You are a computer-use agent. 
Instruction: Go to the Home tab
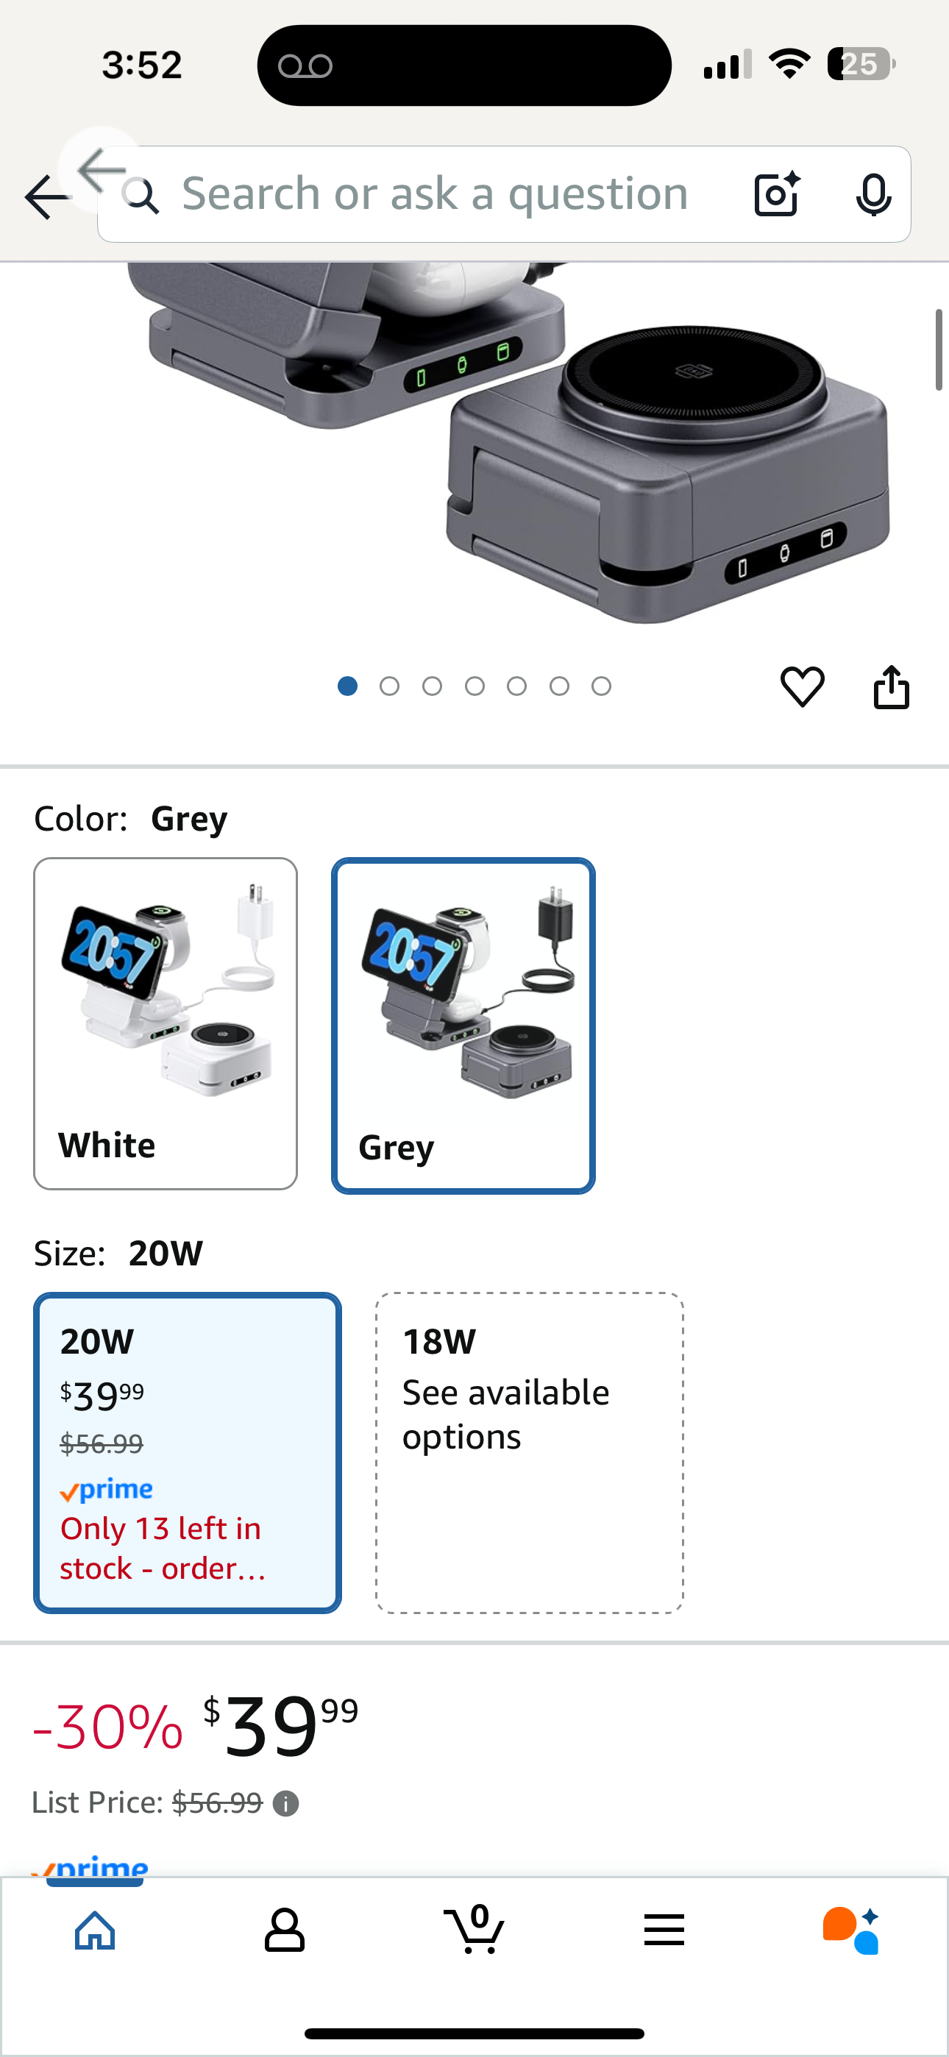tap(95, 1930)
